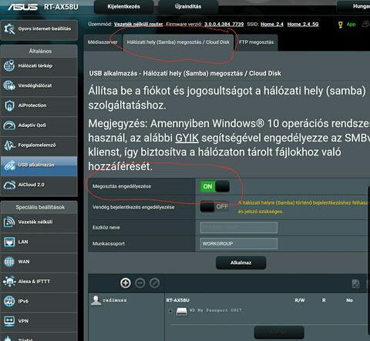
Task: Open Forgalomelemző traffic analyzer
Action: 39,145
